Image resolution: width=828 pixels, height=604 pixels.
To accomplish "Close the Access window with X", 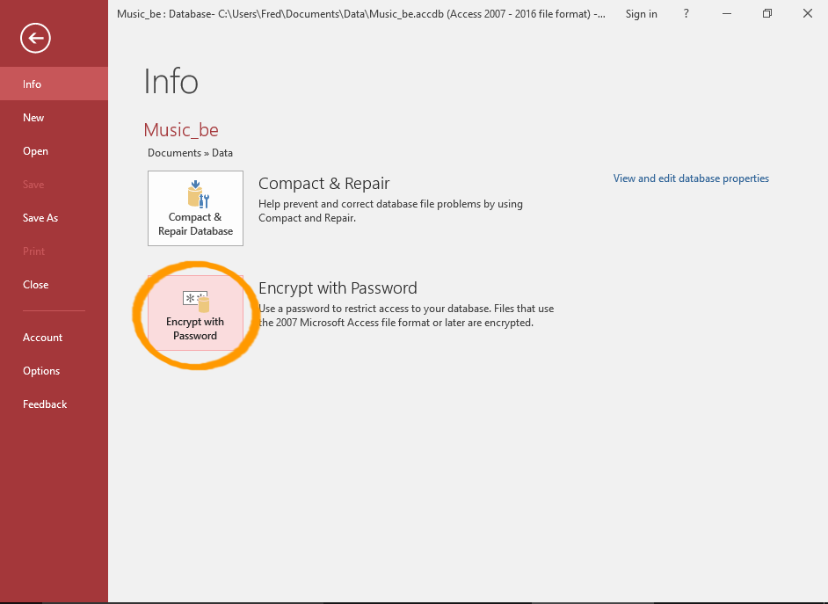I will click(807, 14).
